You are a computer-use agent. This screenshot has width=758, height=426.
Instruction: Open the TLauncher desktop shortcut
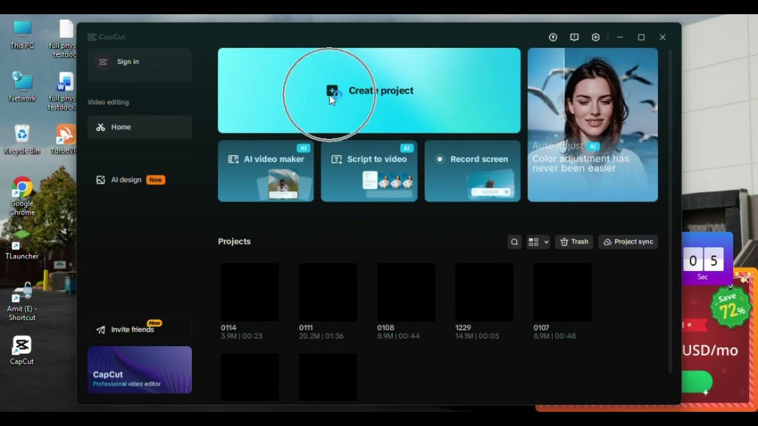tap(22, 244)
